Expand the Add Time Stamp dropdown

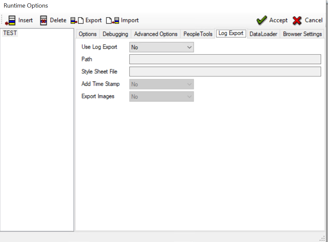[x=190, y=84]
